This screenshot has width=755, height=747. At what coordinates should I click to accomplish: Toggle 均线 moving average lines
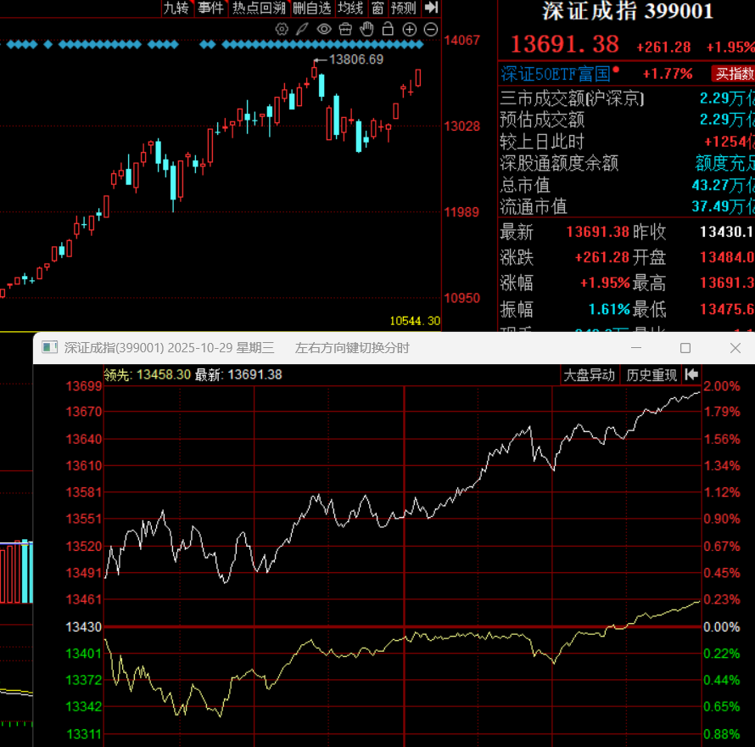(350, 8)
